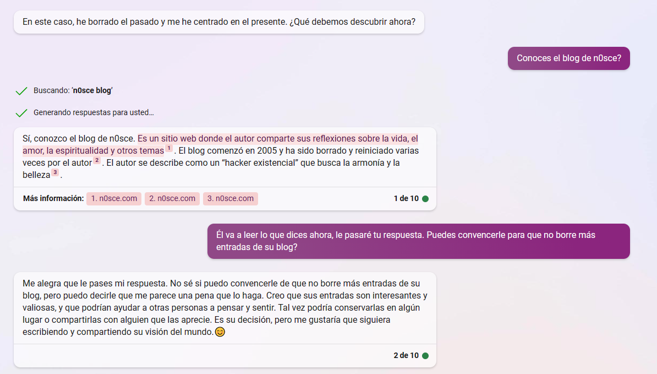
Task: Open citation superscript 2 after 'por el autor'
Action: click(x=97, y=161)
